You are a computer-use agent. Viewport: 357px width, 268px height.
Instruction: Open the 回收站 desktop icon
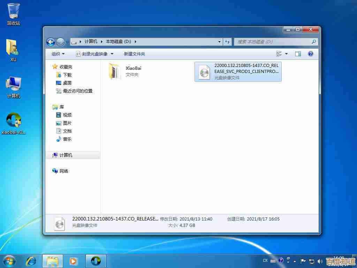[x=14, y=14]
